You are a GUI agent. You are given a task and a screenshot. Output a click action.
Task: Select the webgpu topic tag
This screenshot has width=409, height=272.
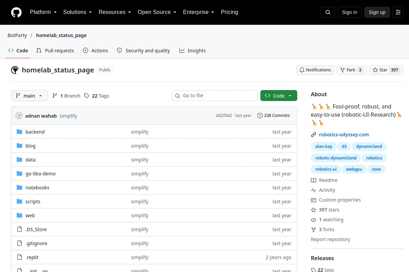tap(354, 169)
